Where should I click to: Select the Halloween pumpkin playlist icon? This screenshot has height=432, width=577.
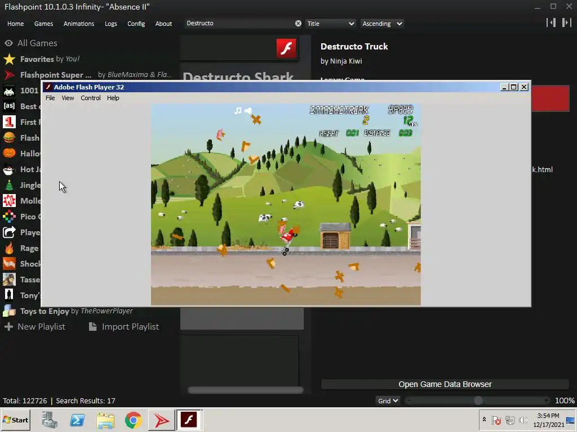[9, 154]
